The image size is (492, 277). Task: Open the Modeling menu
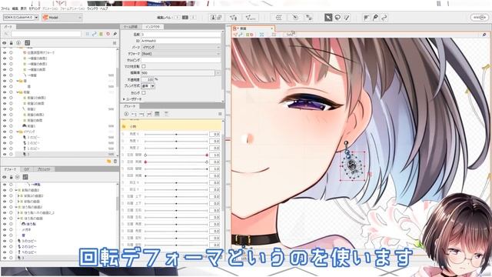(x=34, y=8)
